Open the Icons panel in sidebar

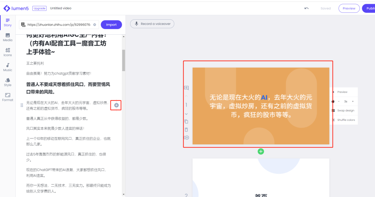point(8,52)
